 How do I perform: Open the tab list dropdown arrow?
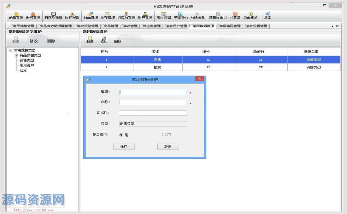tap(332, 26)
